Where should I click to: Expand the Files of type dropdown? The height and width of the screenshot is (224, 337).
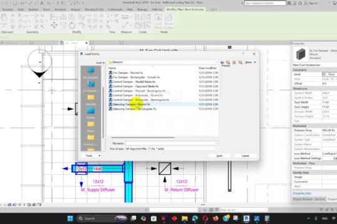pyautogui.click(x=216, y=149)
